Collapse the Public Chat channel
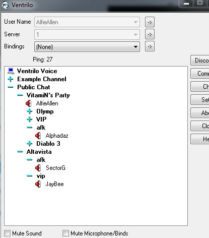Screen dimensions: 209x238 click(x=11, y=87)
